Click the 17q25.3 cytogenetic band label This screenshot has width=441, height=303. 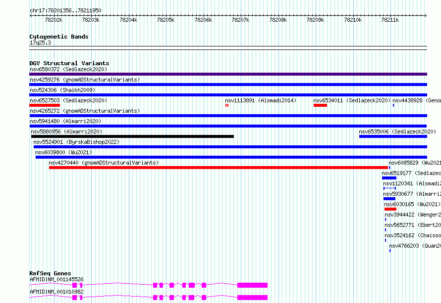(x=40, y=43)
